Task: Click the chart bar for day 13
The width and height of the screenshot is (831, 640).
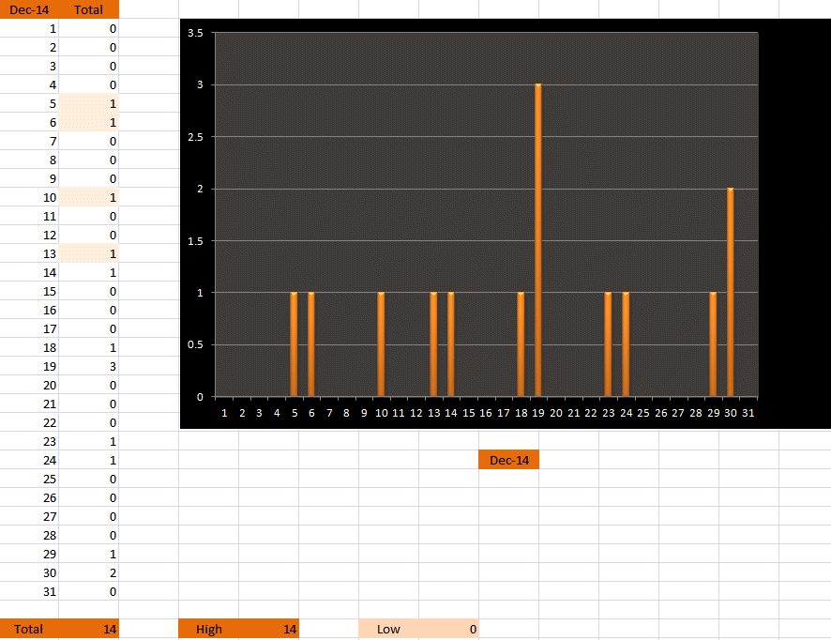Action: click(x=433, y=344)
